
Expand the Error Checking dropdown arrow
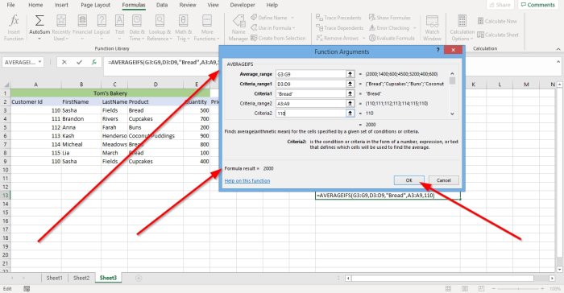coord(414,27)
